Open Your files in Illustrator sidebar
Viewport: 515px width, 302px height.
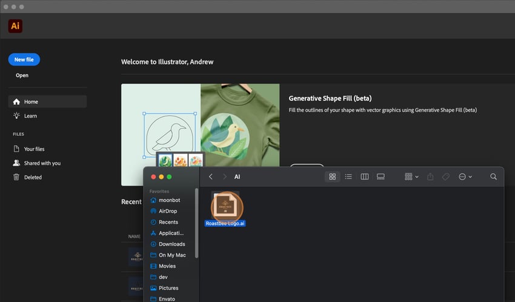[x=34, y=149]
